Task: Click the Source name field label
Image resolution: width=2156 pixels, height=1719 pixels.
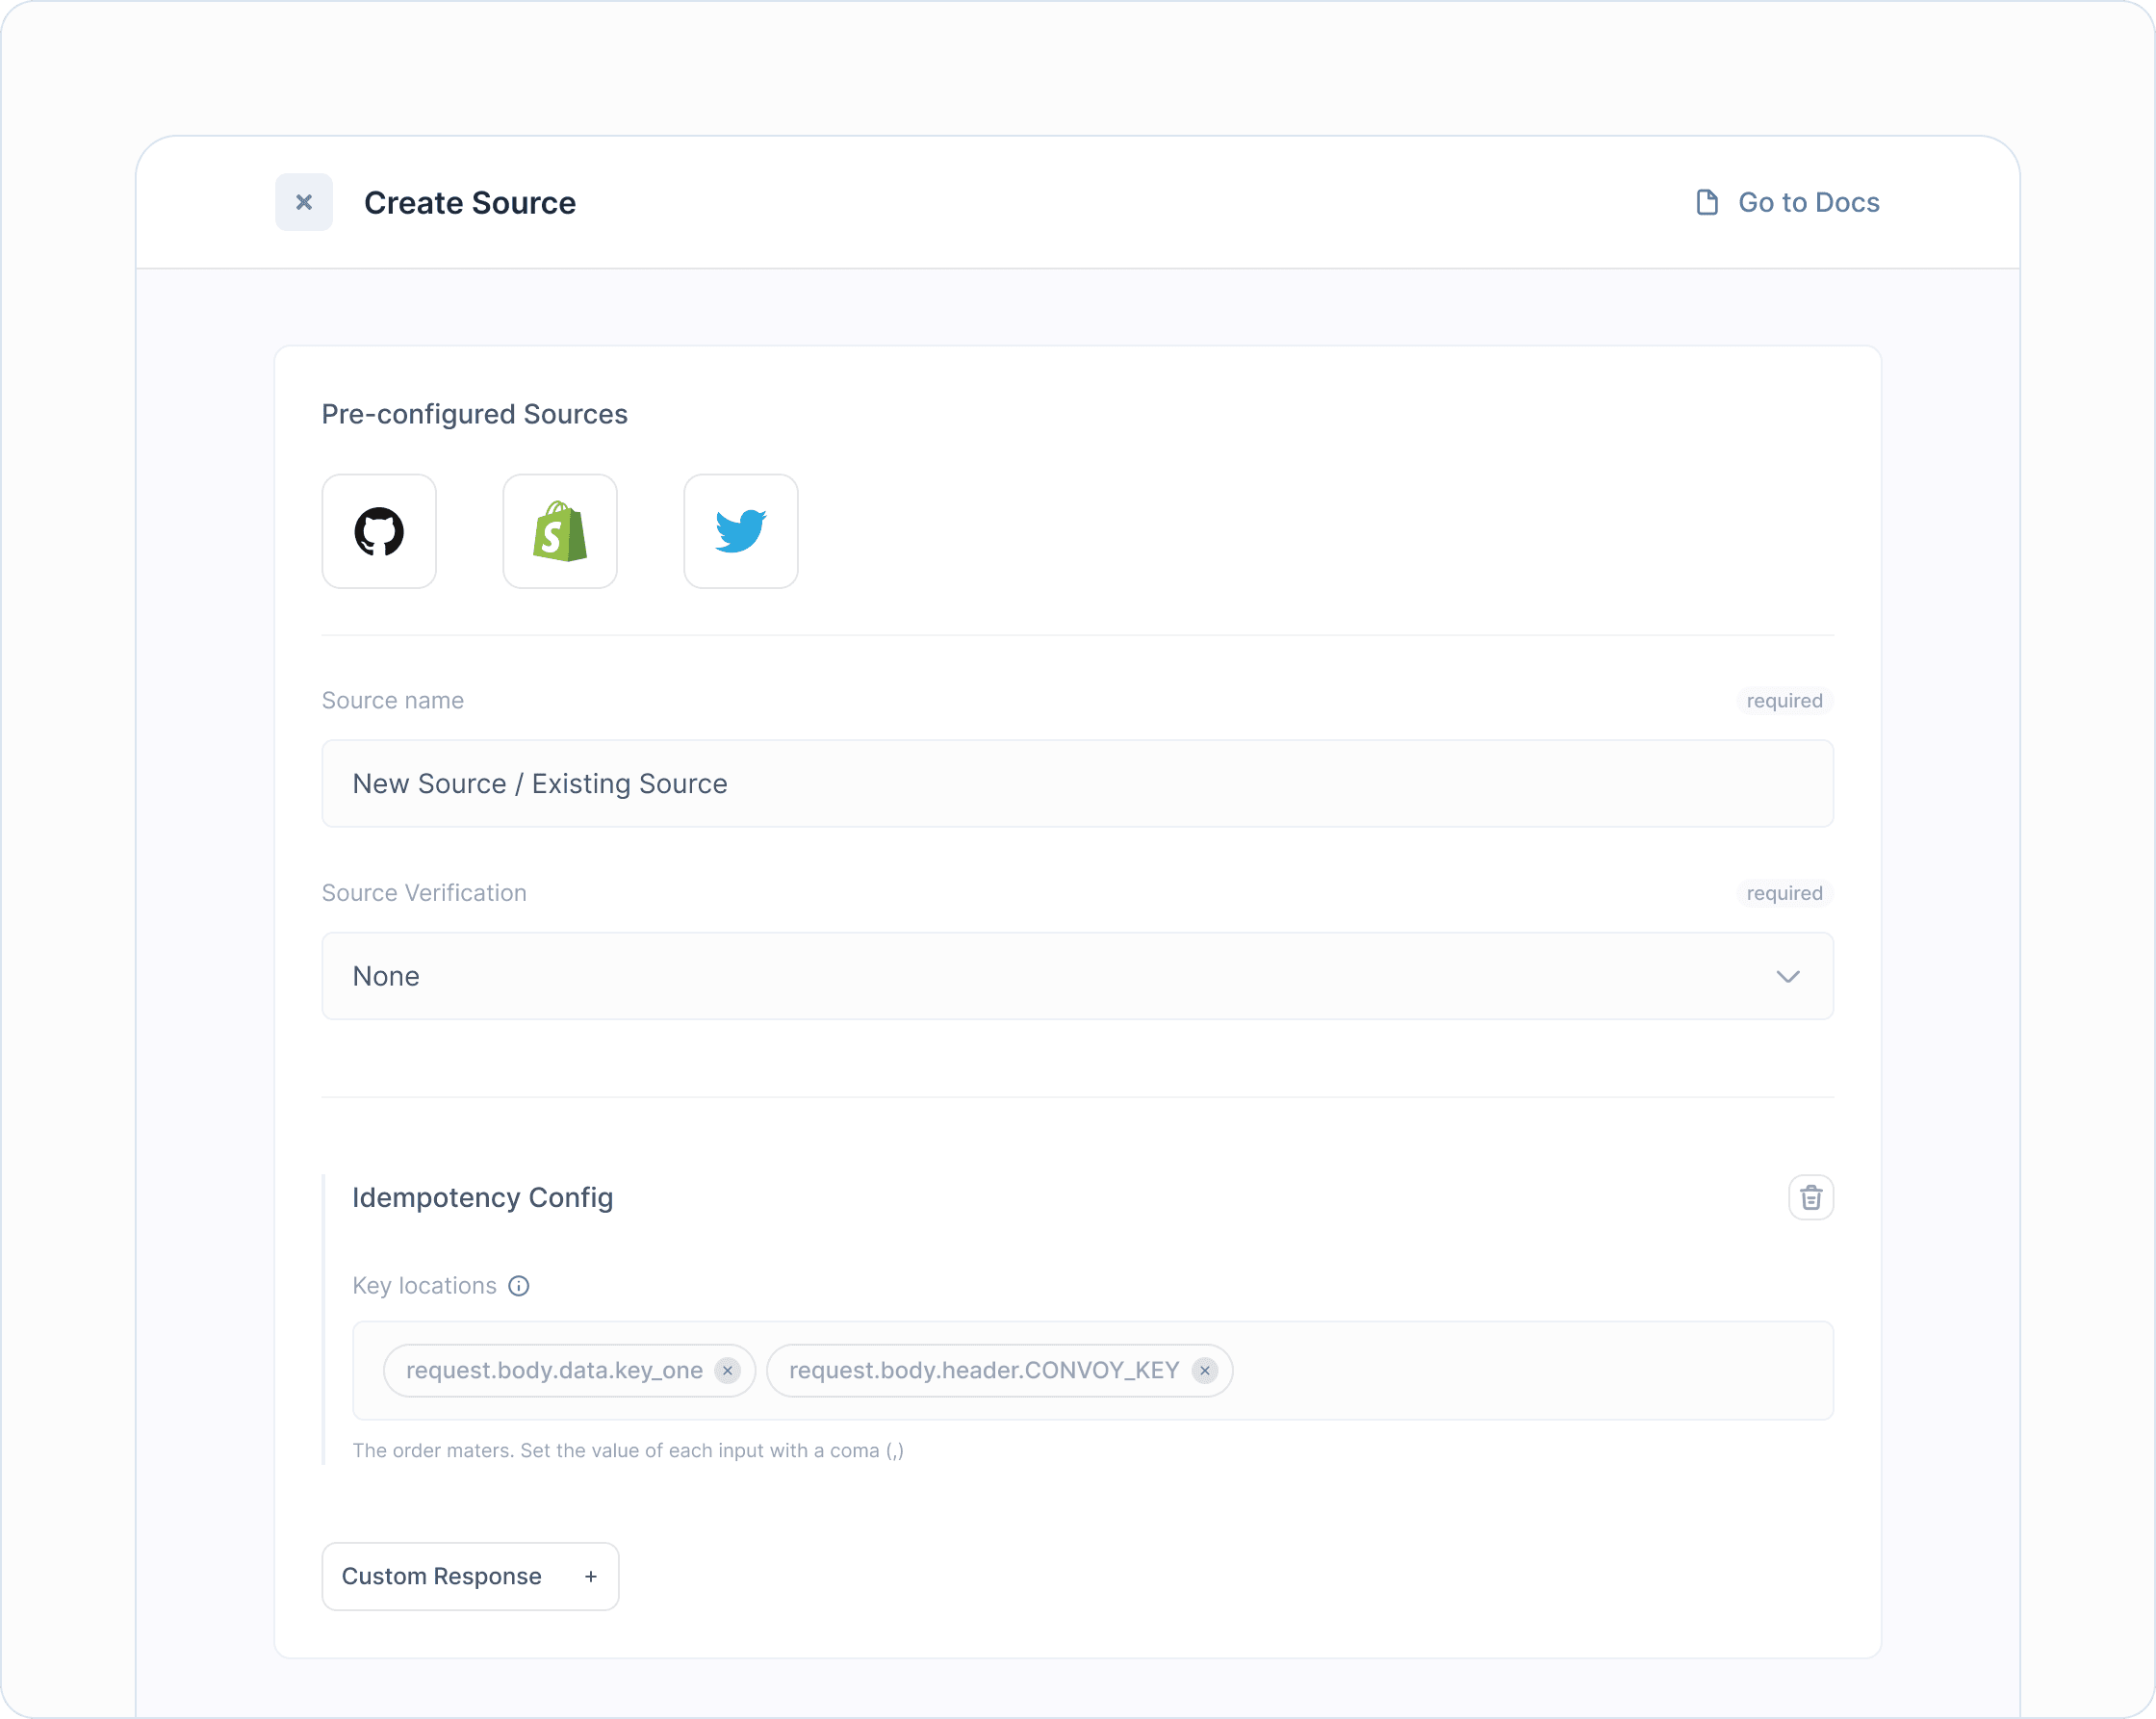Action: 392,700
